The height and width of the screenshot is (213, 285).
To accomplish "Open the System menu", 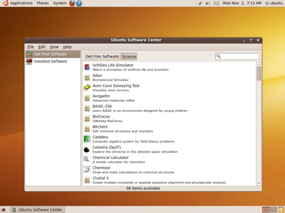I will [60, 3].
